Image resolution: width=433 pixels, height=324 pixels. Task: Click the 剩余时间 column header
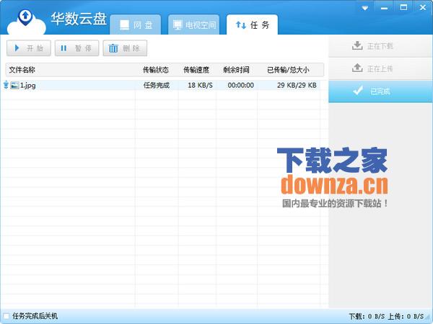pos(236,70)
